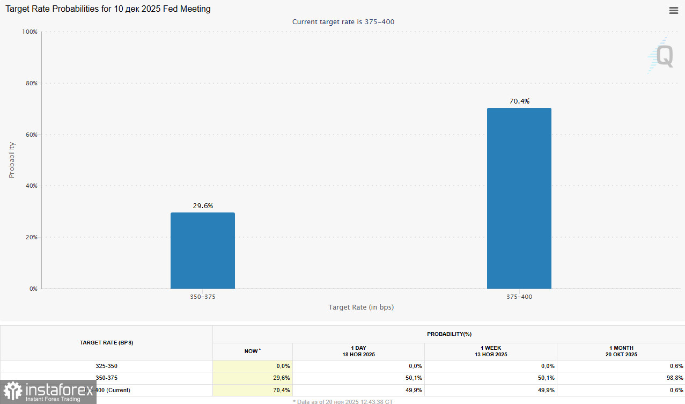The image size is (685, 404).
Task: Click the 1 DAY 18 НОЯ 2025 header
Action: click(x=358, y=351)
